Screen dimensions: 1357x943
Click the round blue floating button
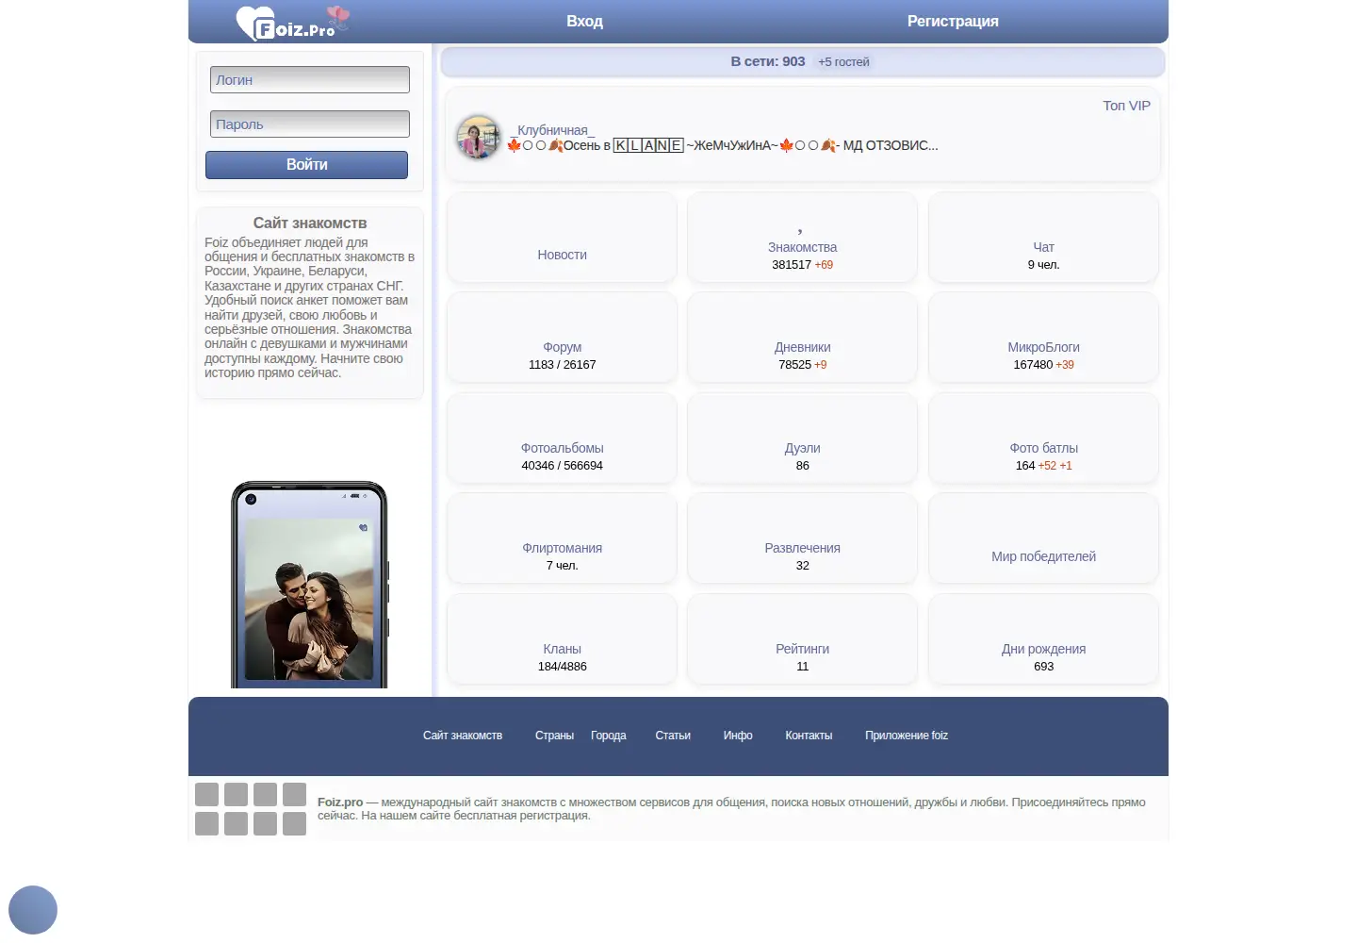coord(33,910)
